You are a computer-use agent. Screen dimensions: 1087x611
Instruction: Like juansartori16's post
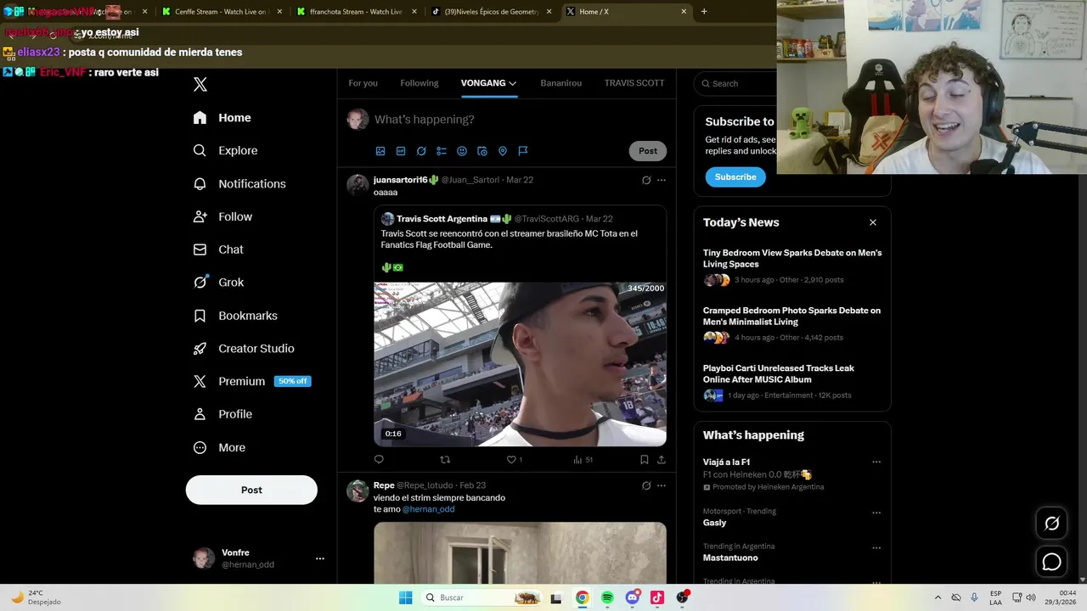pyautogui.click(x=512, y=460)
